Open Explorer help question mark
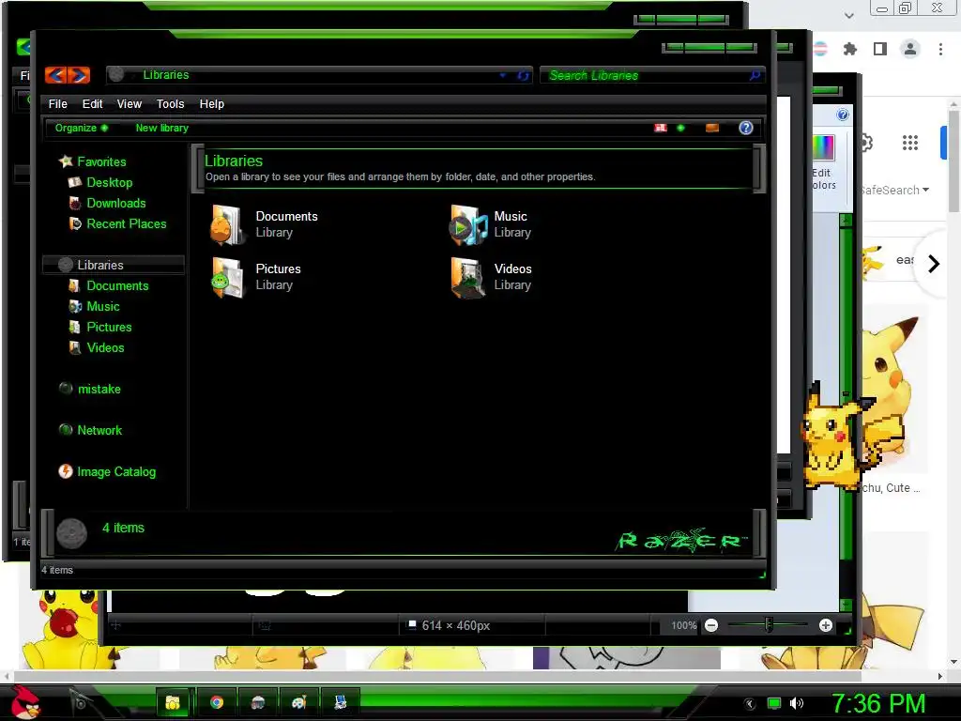Viewport: 961px width, 721px height. (x=745, y=128)
